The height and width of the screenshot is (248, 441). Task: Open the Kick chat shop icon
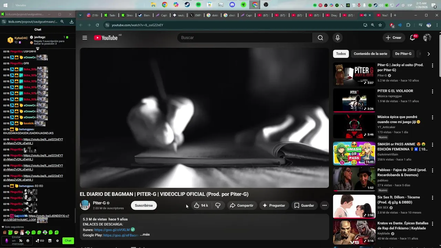[50, 241]
